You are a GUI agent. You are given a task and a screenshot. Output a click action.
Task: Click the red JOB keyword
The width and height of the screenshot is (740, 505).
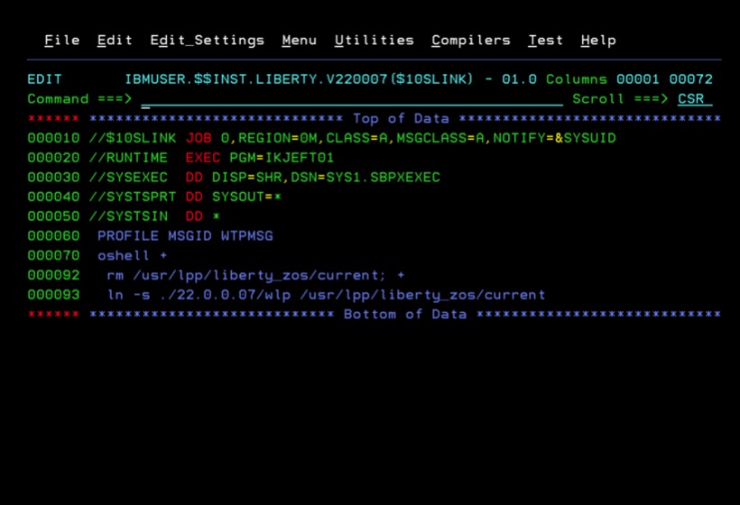coord(199,138)
